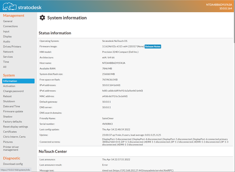
Task: Click serial number 4V00RK3
Action: [107, 124]
